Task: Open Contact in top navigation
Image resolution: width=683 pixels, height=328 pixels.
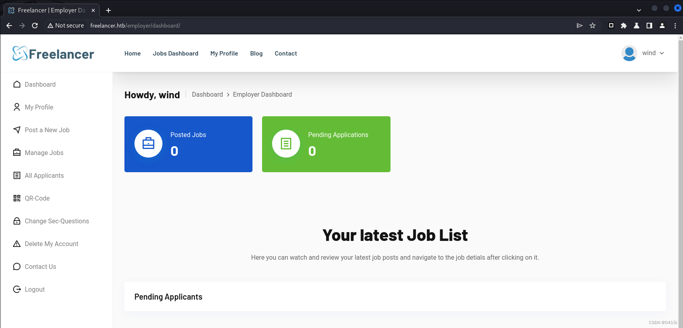Action: pyautogui.click(x=286, y=54)
